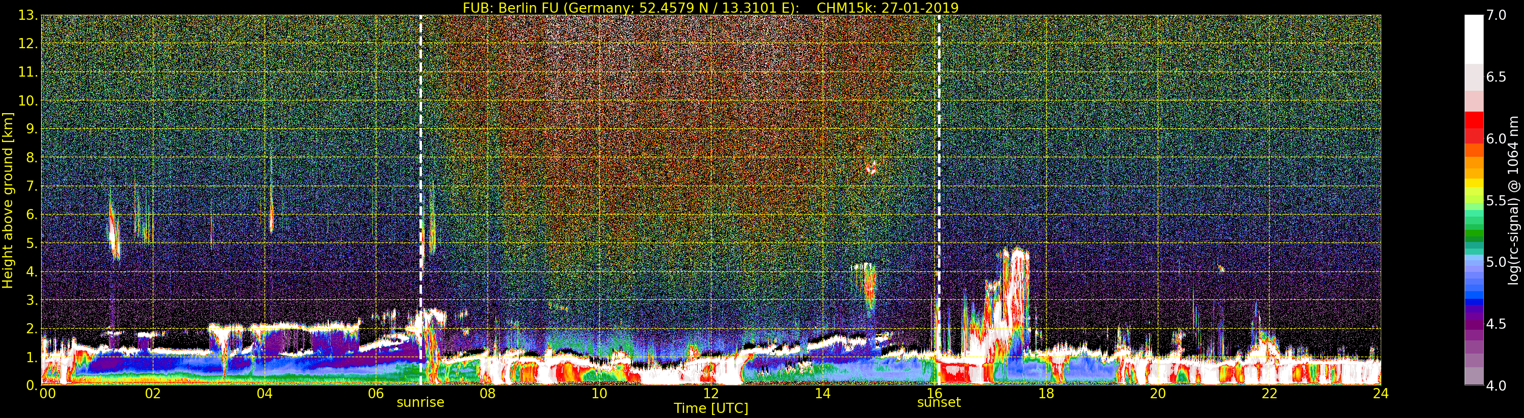Click the '4.5' value beside the colorbar
The image size is (1524, 418).
click(1496, 324)
